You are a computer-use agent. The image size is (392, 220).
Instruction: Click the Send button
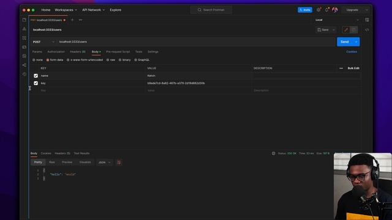pos(345,42)
